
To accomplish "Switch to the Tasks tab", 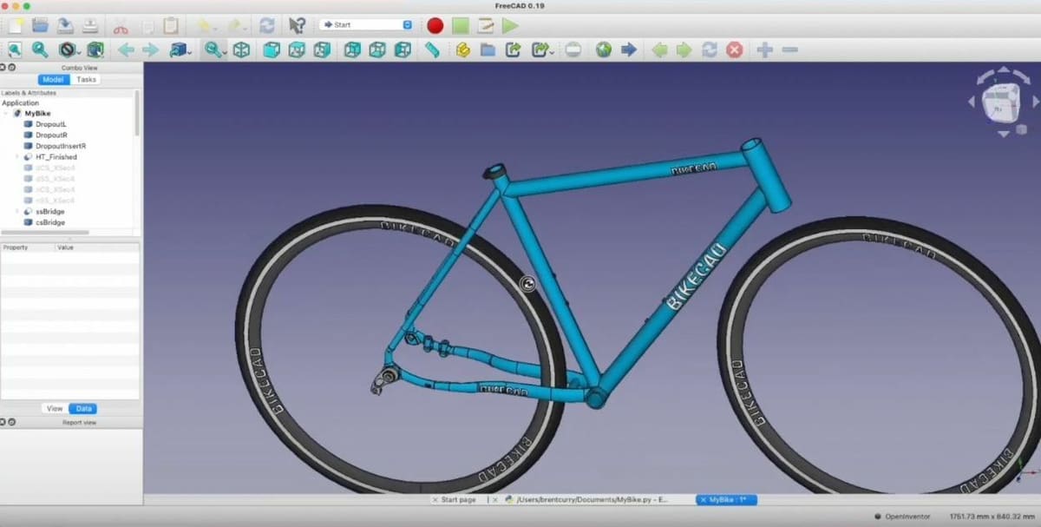I will (x=86, y=79).
